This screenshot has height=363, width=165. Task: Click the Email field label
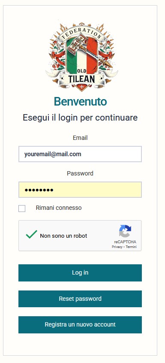[80, 138]
